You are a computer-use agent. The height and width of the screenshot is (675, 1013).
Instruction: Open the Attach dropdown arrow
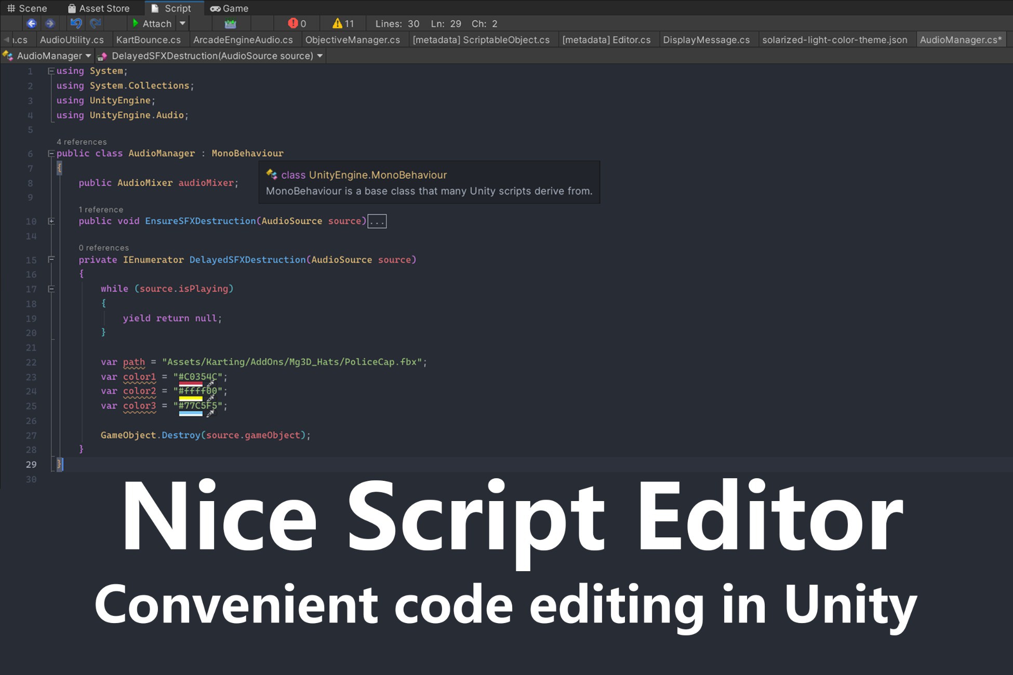point(183,23)
